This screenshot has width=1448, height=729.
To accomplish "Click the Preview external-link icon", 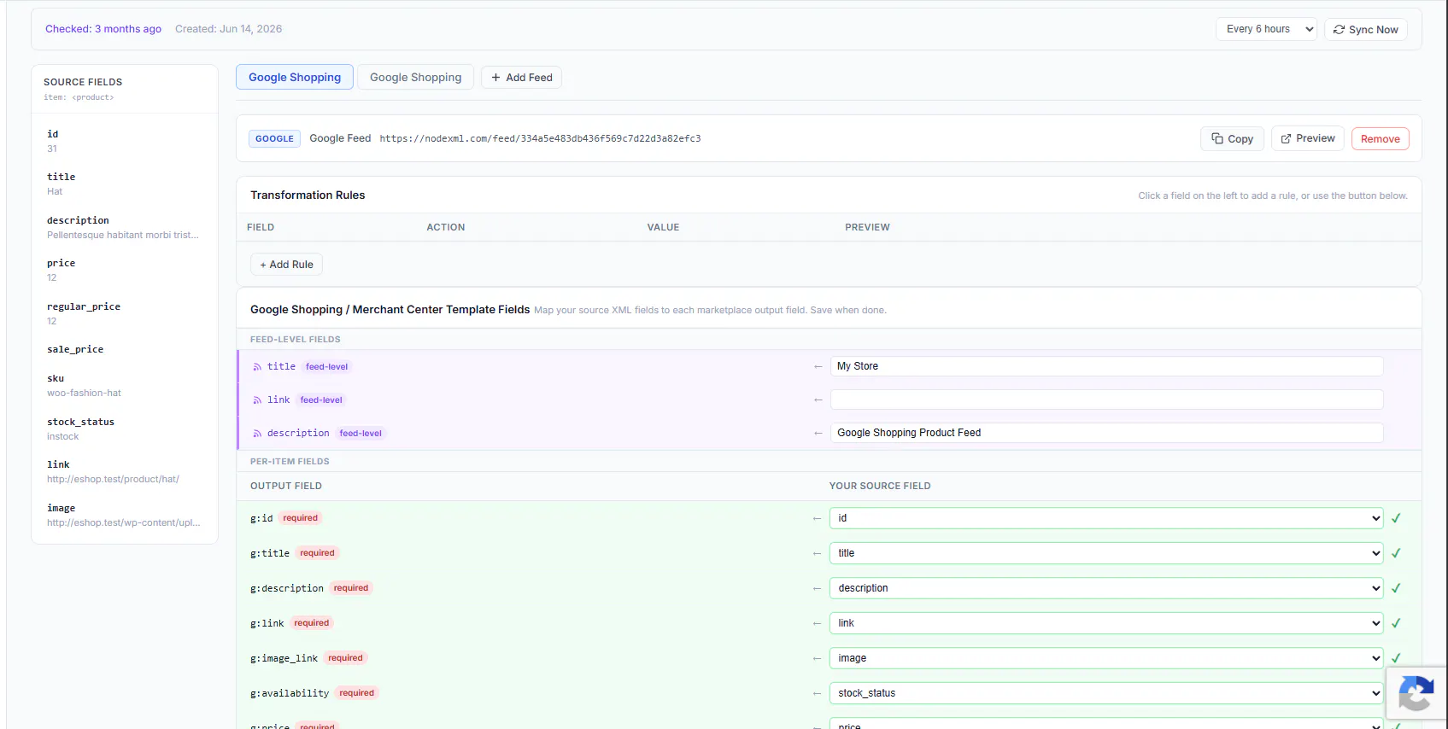I will coord(1286,138).
